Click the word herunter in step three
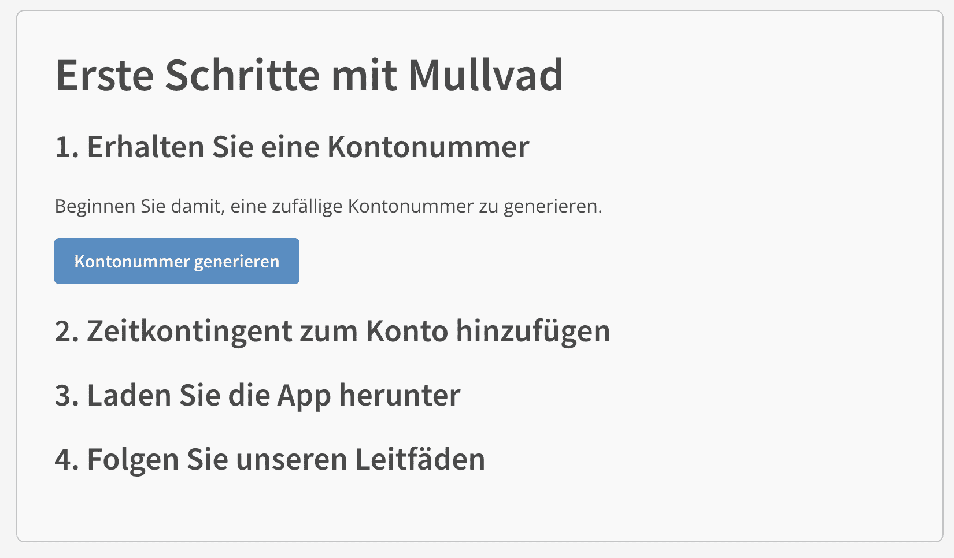 [400, 396]
